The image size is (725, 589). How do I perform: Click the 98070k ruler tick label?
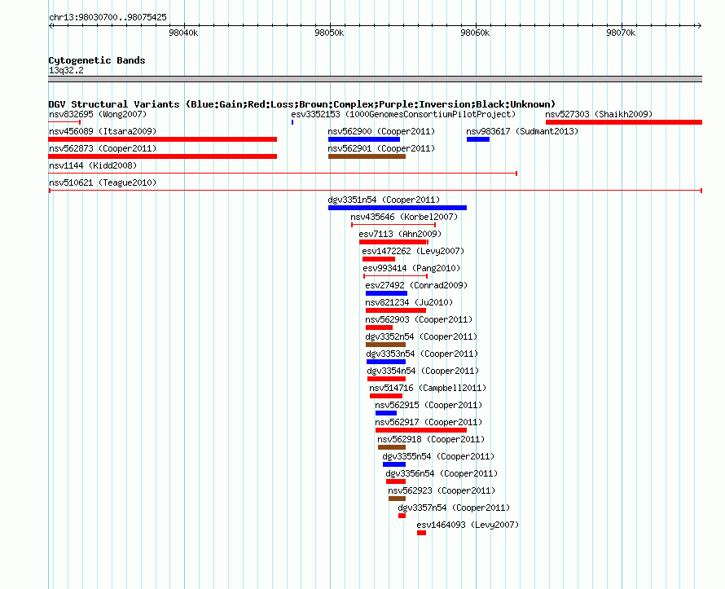(x=621, y=33)
